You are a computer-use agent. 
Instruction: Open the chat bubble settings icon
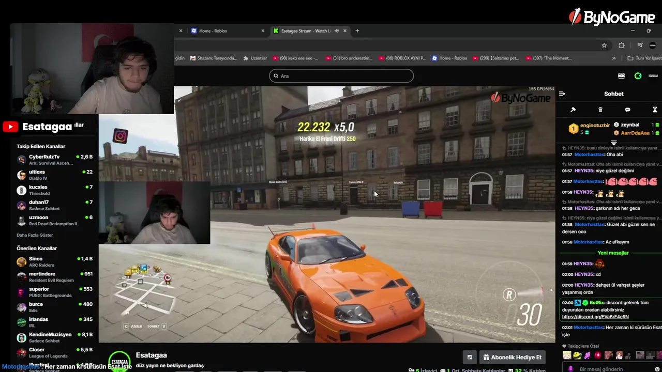pos(627,110)
